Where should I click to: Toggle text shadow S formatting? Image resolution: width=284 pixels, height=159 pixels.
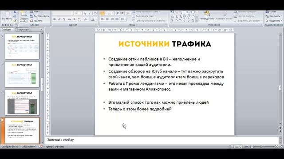(74, 19)
